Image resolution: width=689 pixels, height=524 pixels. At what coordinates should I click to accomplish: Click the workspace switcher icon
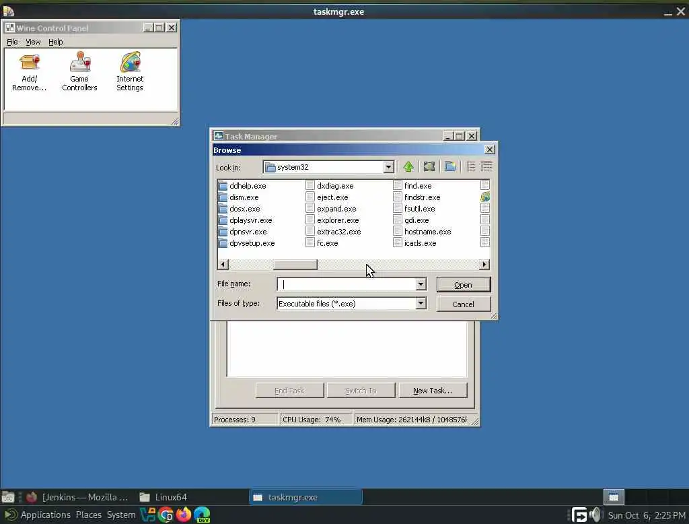[614, 497]
